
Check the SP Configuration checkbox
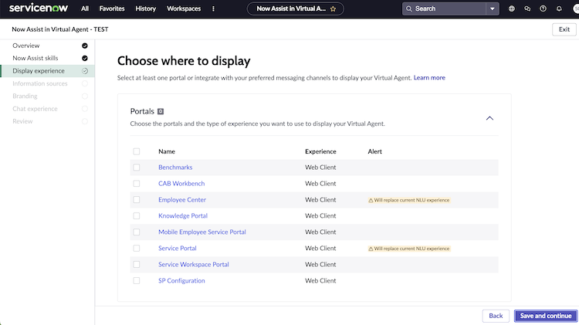coord(137,281)
